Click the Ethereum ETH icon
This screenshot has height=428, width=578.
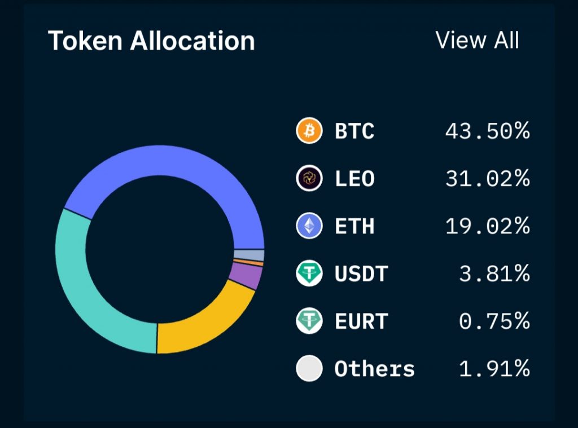(309, 226)
